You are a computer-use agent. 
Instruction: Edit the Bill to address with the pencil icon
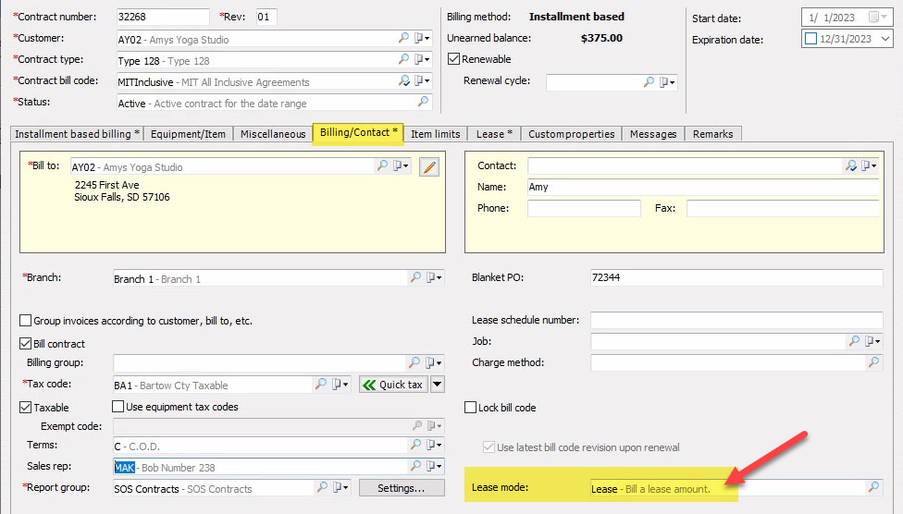point(429,166)
